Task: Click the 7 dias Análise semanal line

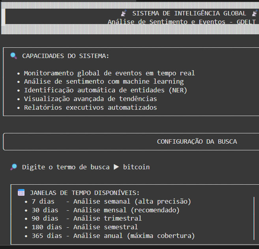Action: pos(111,201)
